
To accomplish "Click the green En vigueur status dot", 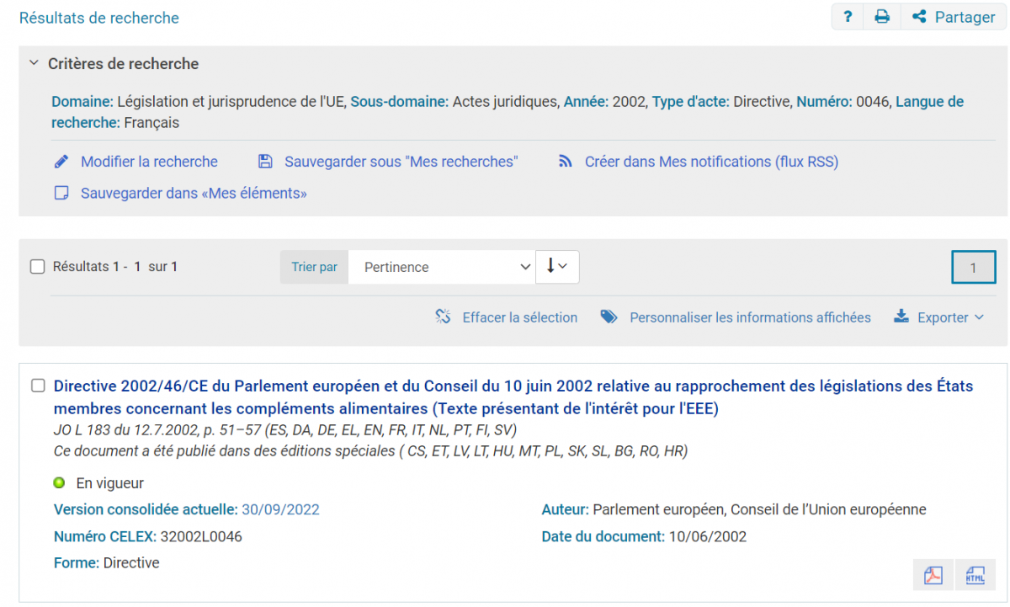I will click(x=59, y=483).
